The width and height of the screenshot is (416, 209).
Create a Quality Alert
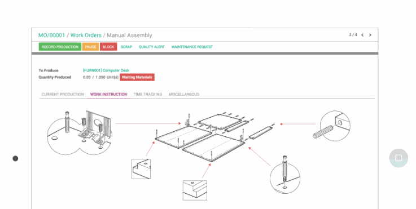pos(152,47)
